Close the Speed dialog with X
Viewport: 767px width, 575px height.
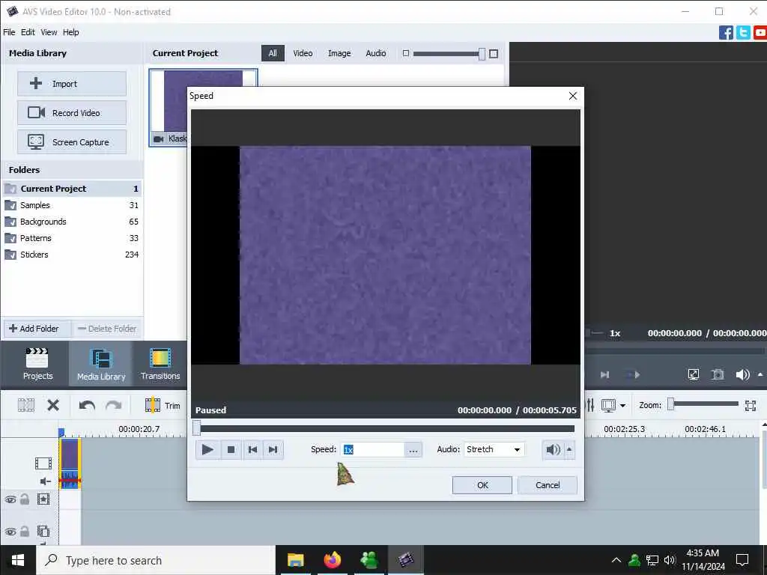tap(573, 96)
